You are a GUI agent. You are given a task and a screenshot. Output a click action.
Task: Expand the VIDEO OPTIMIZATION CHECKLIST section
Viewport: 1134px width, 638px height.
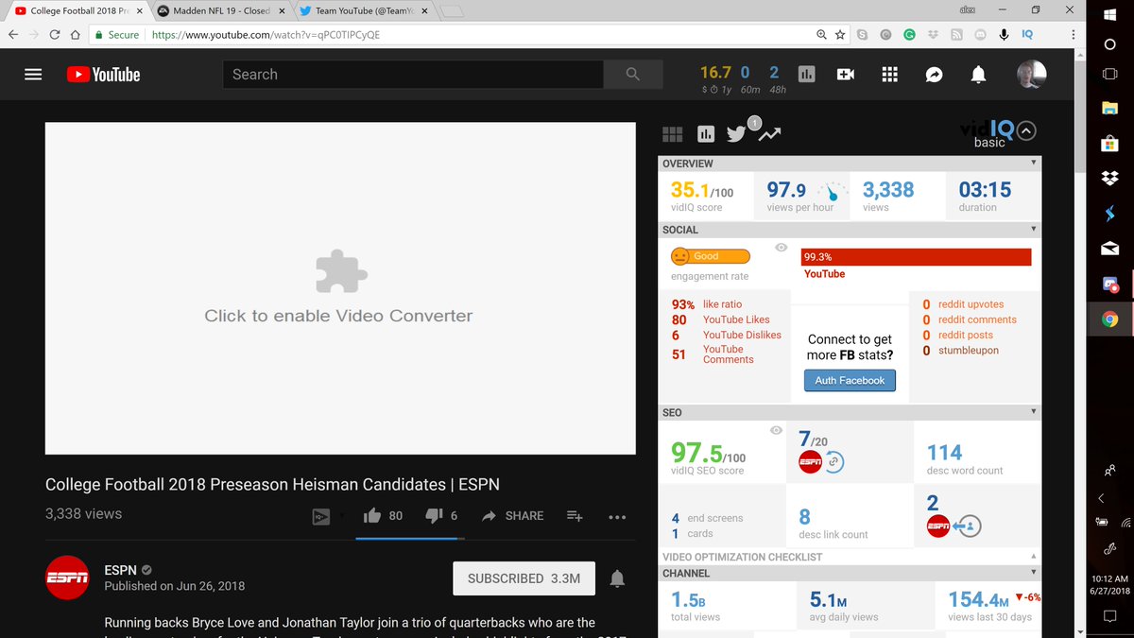1033,557
